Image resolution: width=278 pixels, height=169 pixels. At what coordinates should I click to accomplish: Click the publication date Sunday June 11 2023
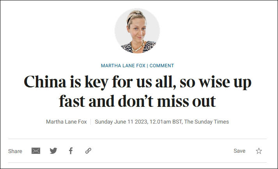coord(121,122)
